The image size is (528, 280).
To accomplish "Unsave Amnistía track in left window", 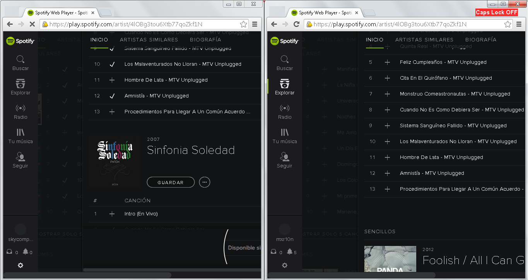I will pos(112,96).
